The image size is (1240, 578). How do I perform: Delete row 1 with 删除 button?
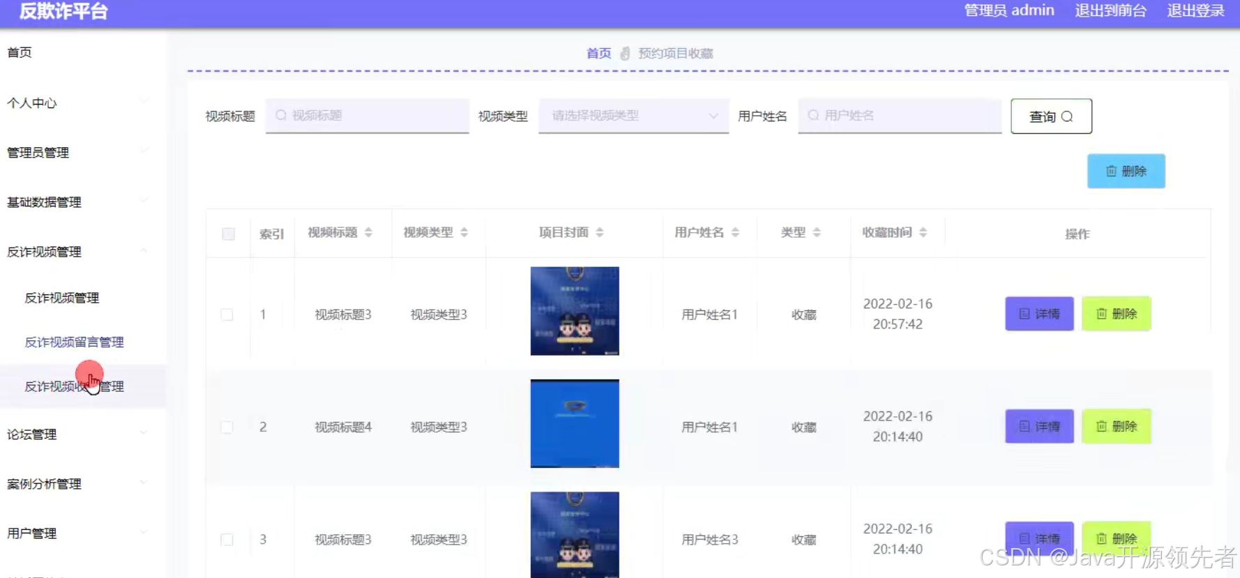(1116, 314)
